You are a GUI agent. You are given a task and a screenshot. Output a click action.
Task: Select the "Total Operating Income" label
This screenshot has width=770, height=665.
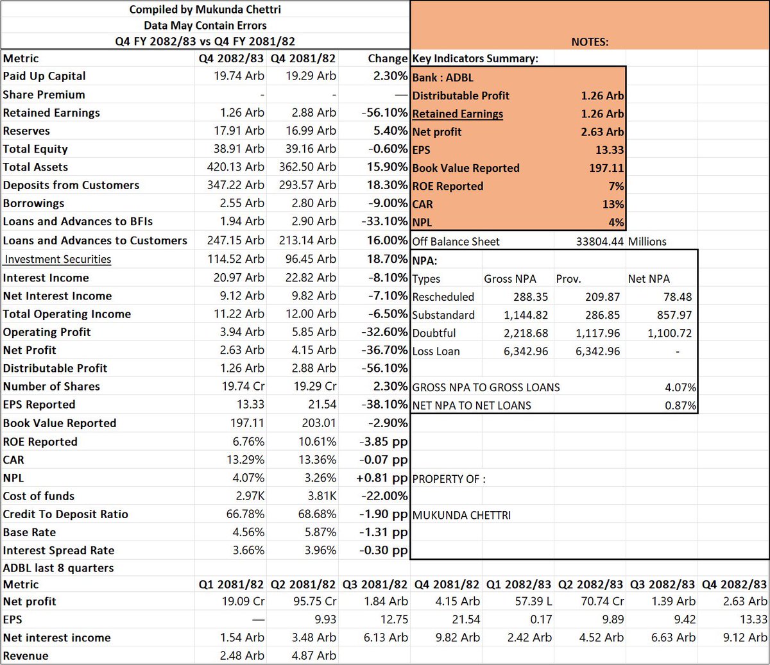tap(67, 314)
